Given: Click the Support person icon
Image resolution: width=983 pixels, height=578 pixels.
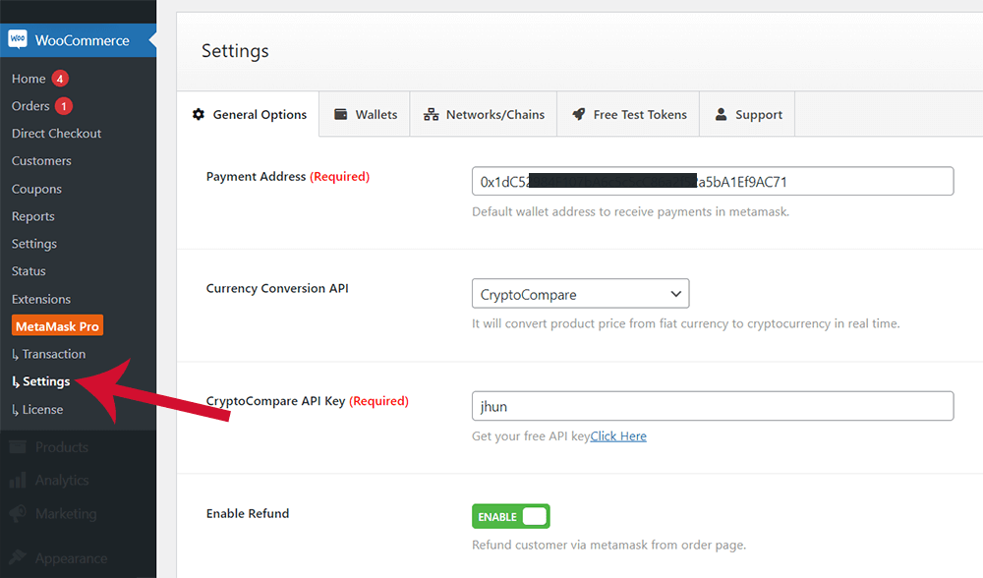Looking at the screenshot, I should (x=721, y=114).
